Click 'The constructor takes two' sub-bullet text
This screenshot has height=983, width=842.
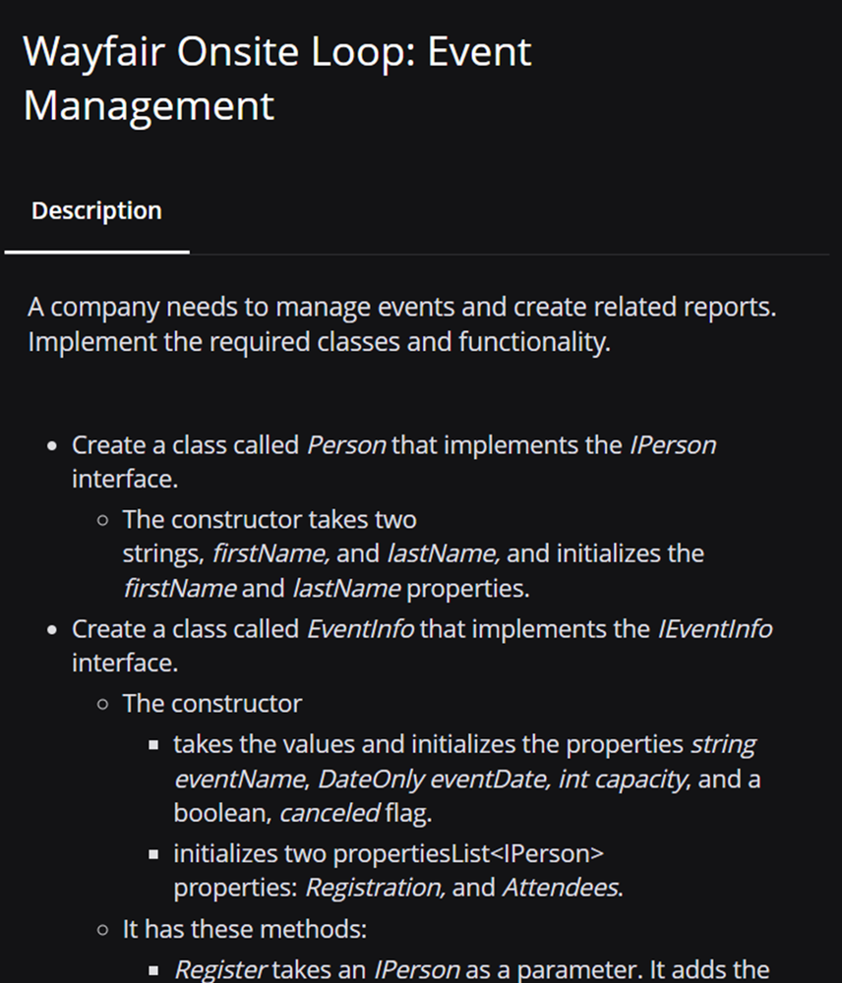pyautogui.click(x=269, y=518)
